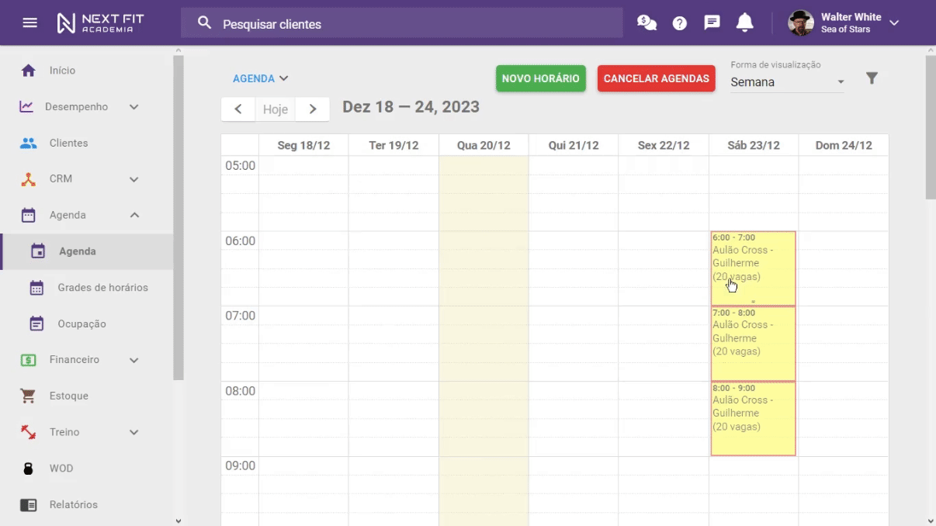Open the hamburger navigation menu

pyautogui.click(x=30, y=22)
